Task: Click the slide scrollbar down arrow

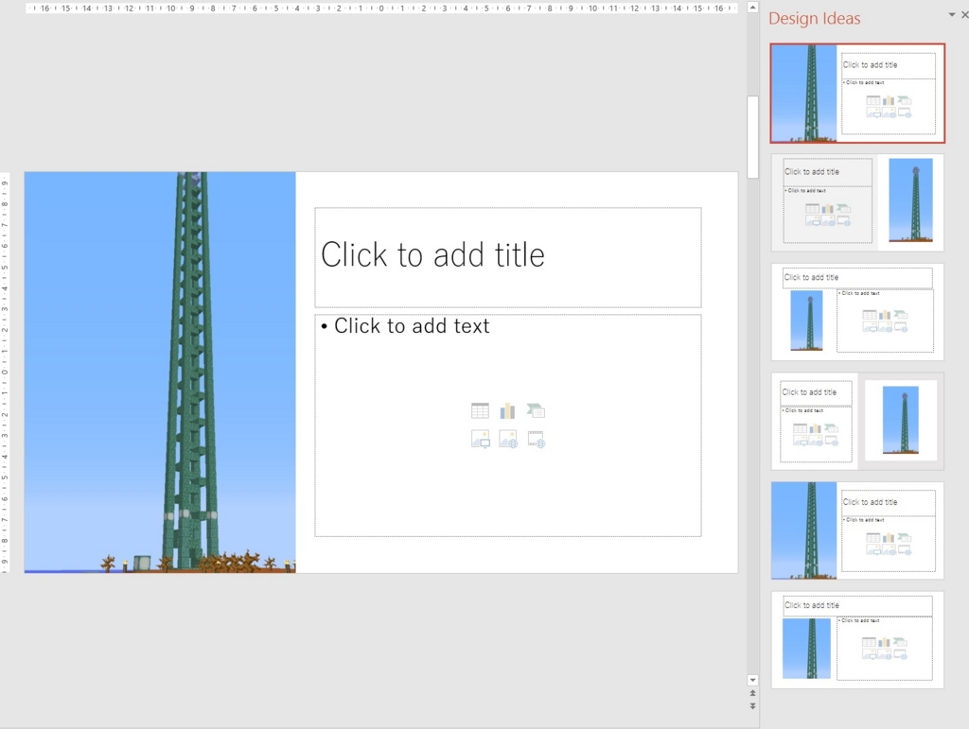Action: (x=752, y=680)
